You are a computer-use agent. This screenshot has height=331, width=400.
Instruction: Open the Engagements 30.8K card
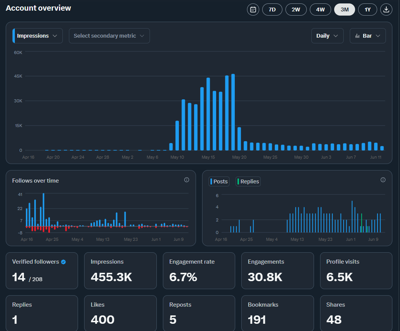(277, 271)
